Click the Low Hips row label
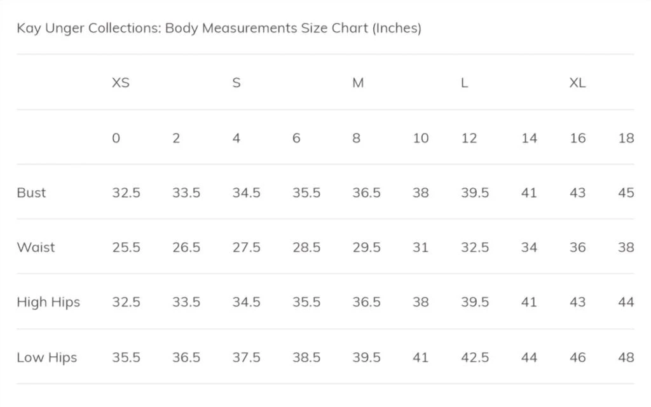The height and width of the screenshot is (407, 651). (47, 357)
